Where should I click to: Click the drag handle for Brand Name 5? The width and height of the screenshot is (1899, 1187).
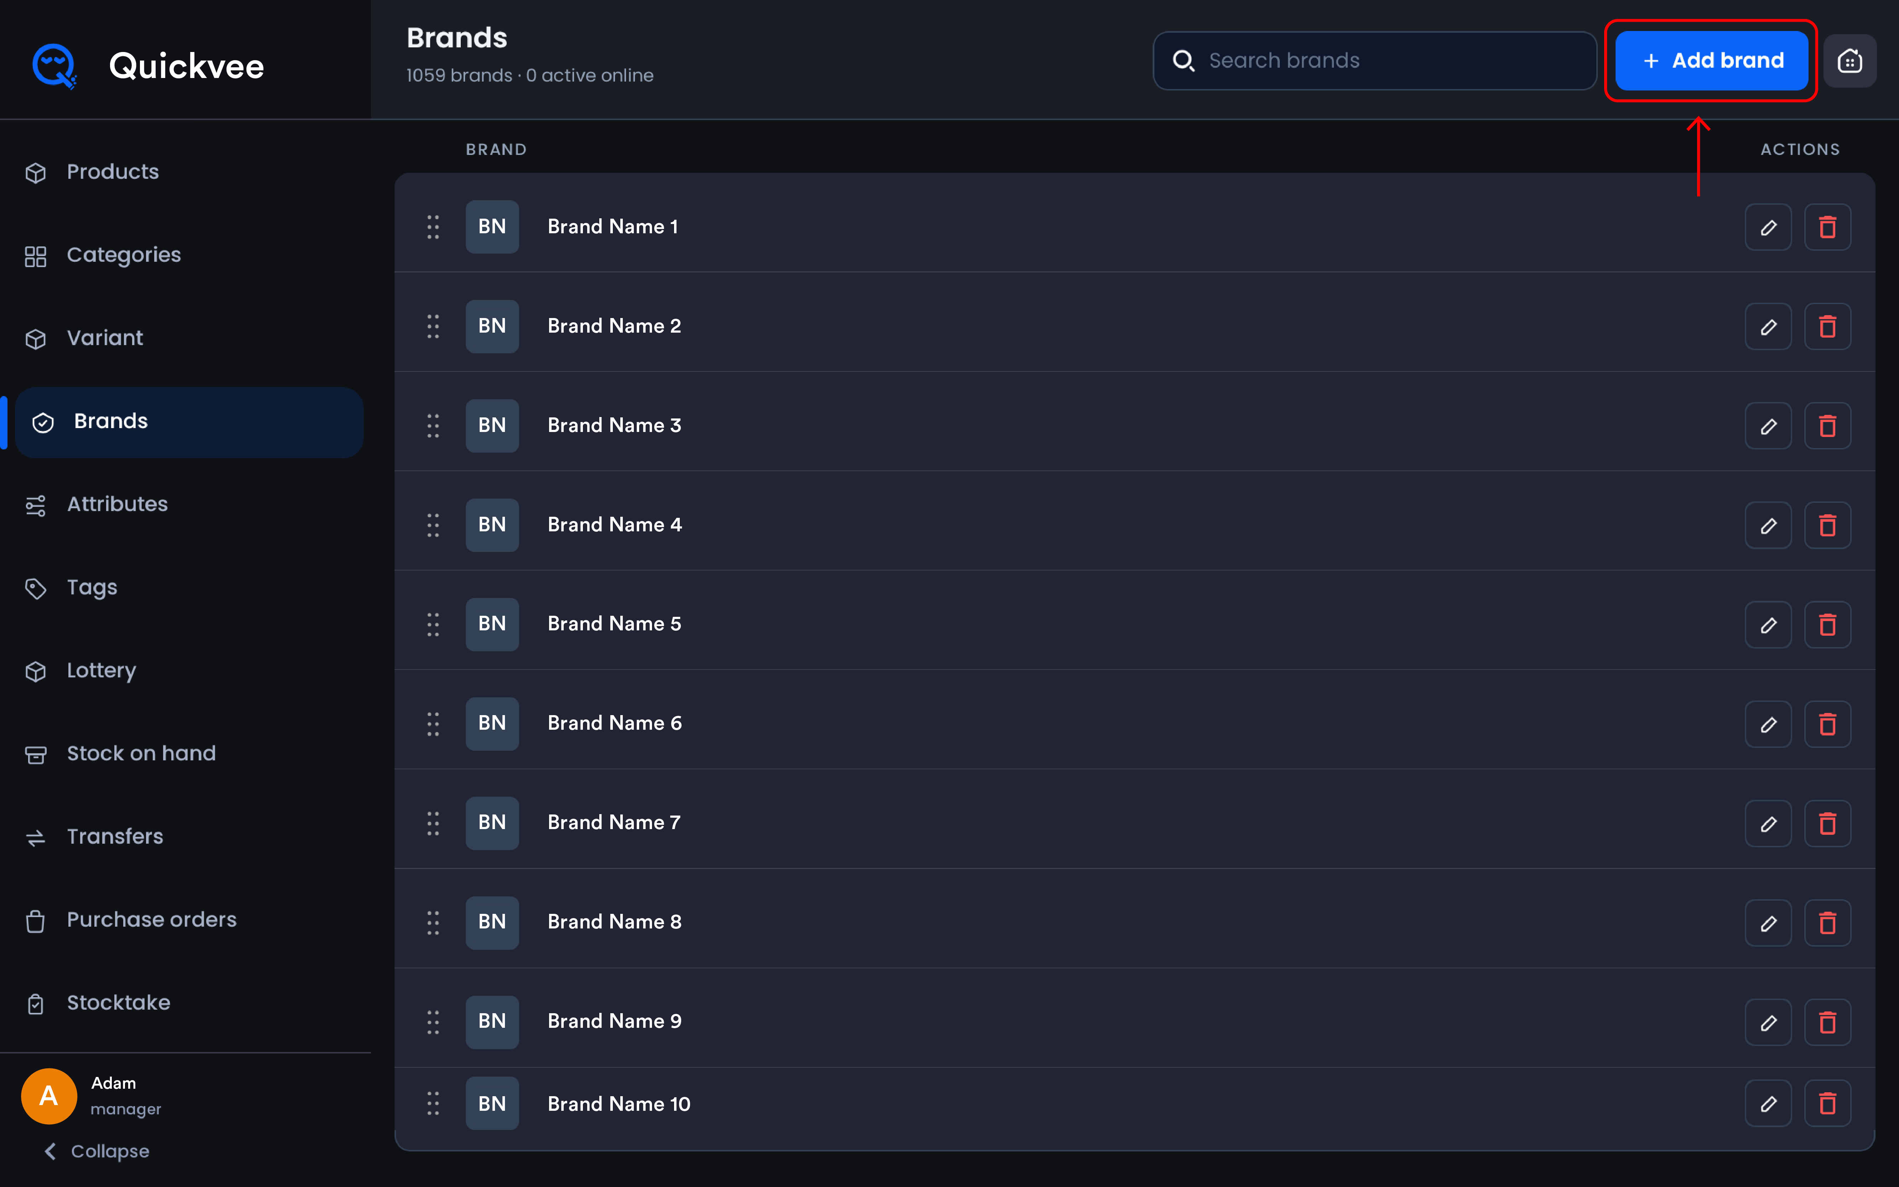(432, 624)
